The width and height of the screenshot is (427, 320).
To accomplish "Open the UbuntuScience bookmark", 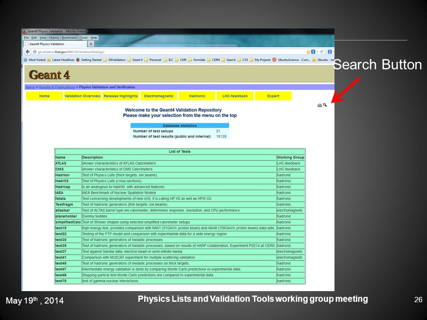I will pyautogui.click(x=291, y=60).
